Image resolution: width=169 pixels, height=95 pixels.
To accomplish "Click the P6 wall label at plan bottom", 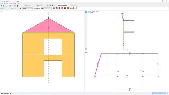I will 130,88.
